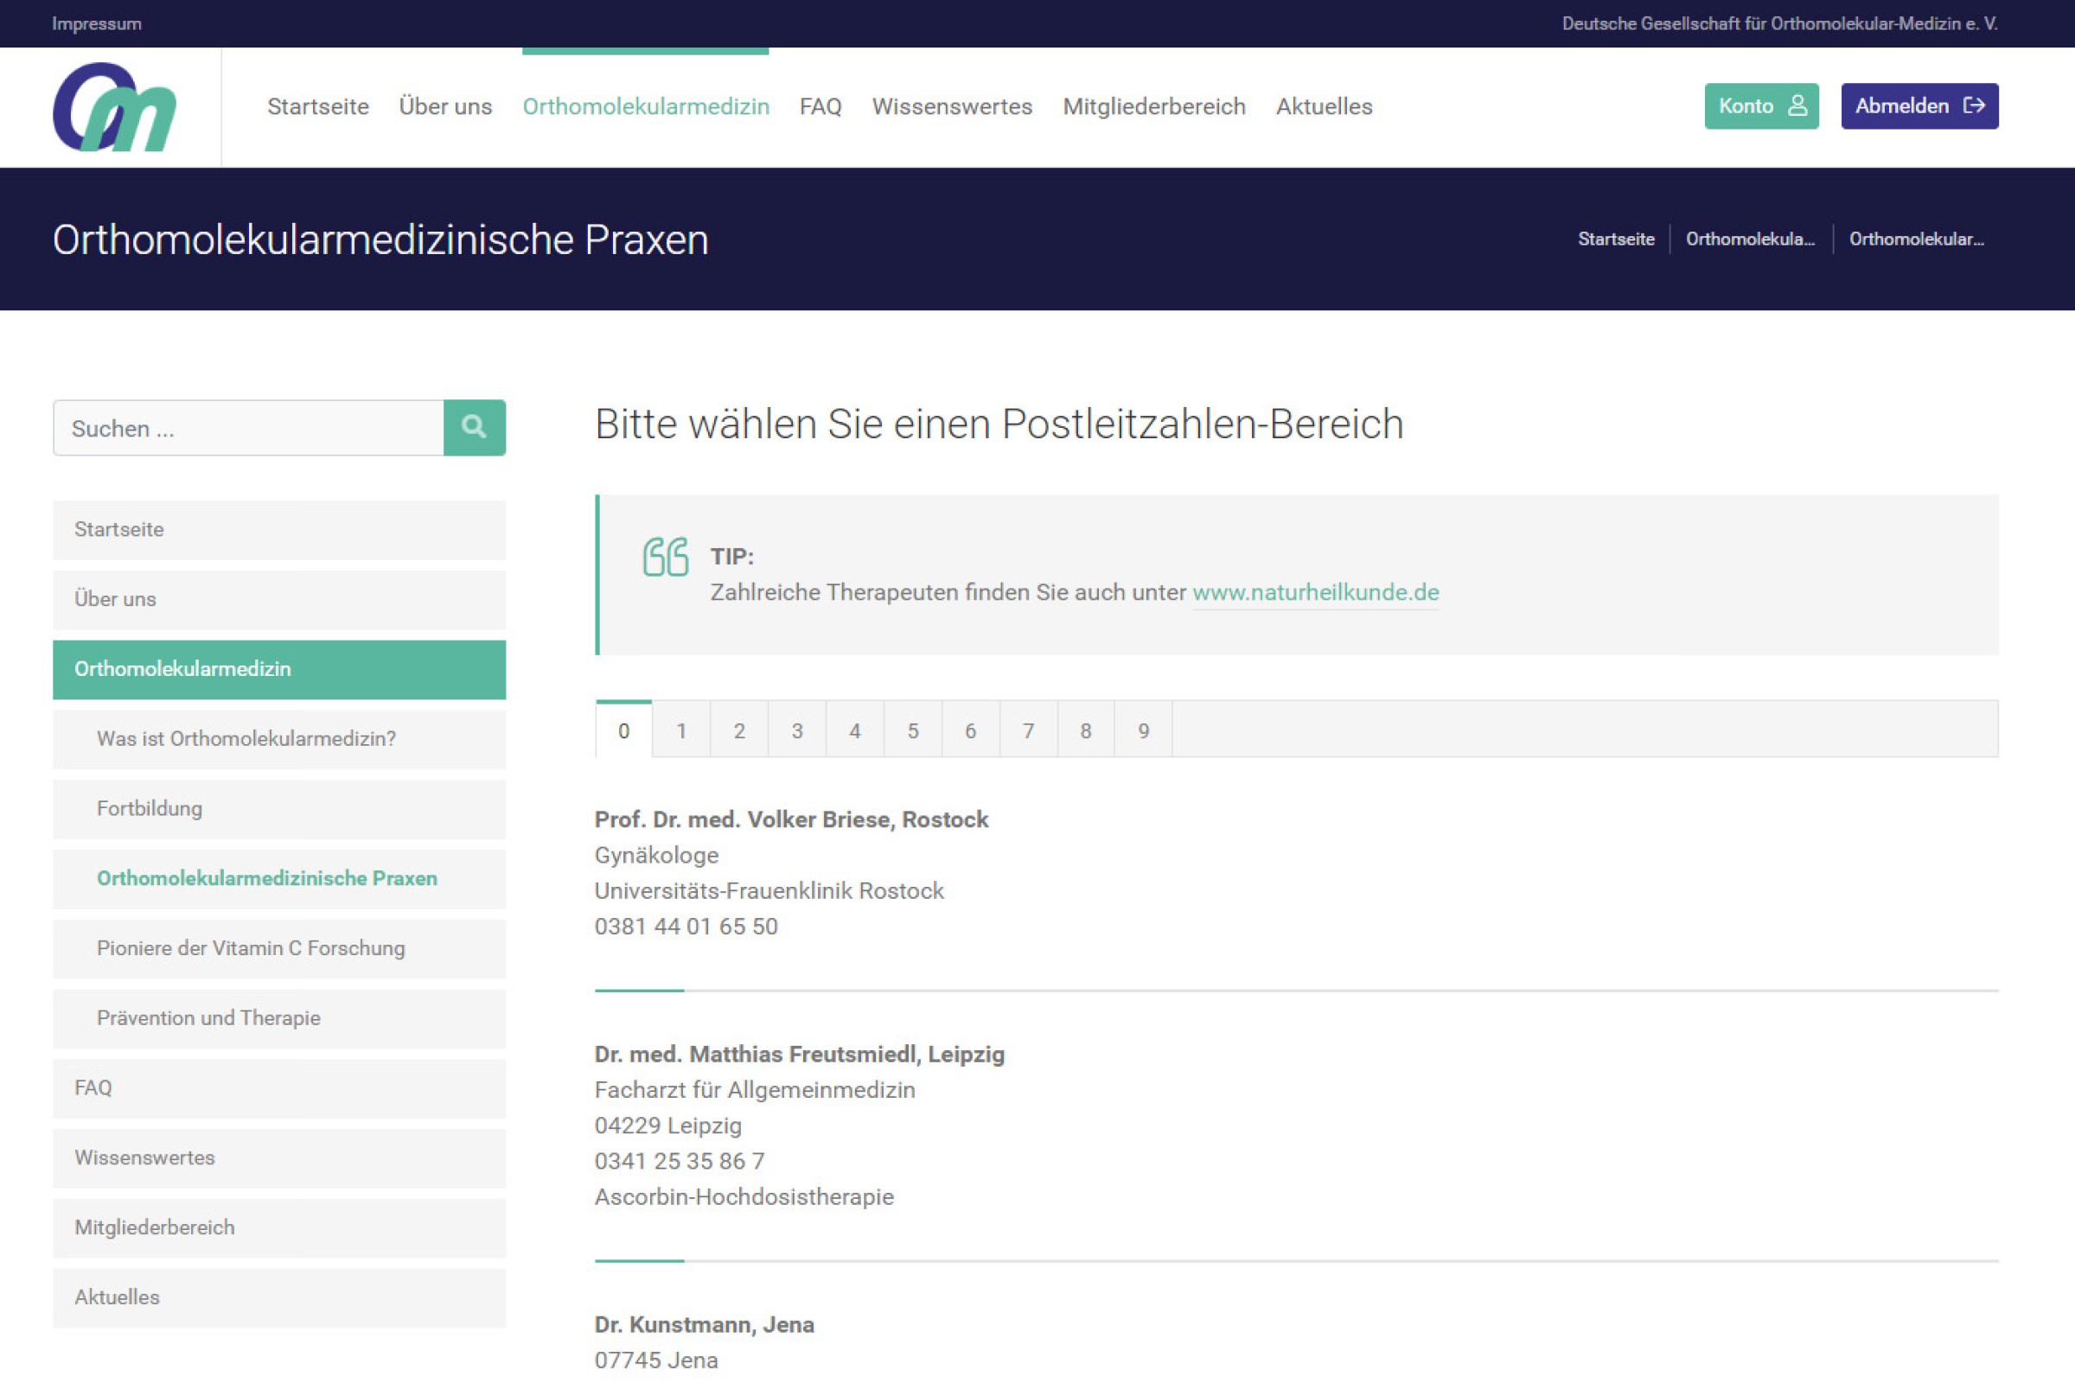Open Was ist Orthomolekularmedizin? sidebar entry

[x=246, y=738]
